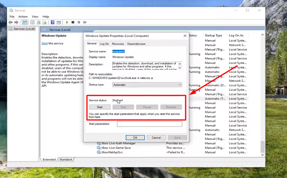Open the blue Help toolbar icon
287x178 pixels.
53,22
